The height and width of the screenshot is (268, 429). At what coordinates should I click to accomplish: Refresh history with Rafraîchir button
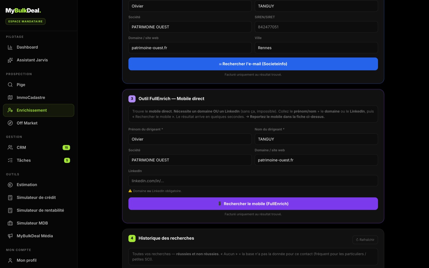(x=365, y=240)
